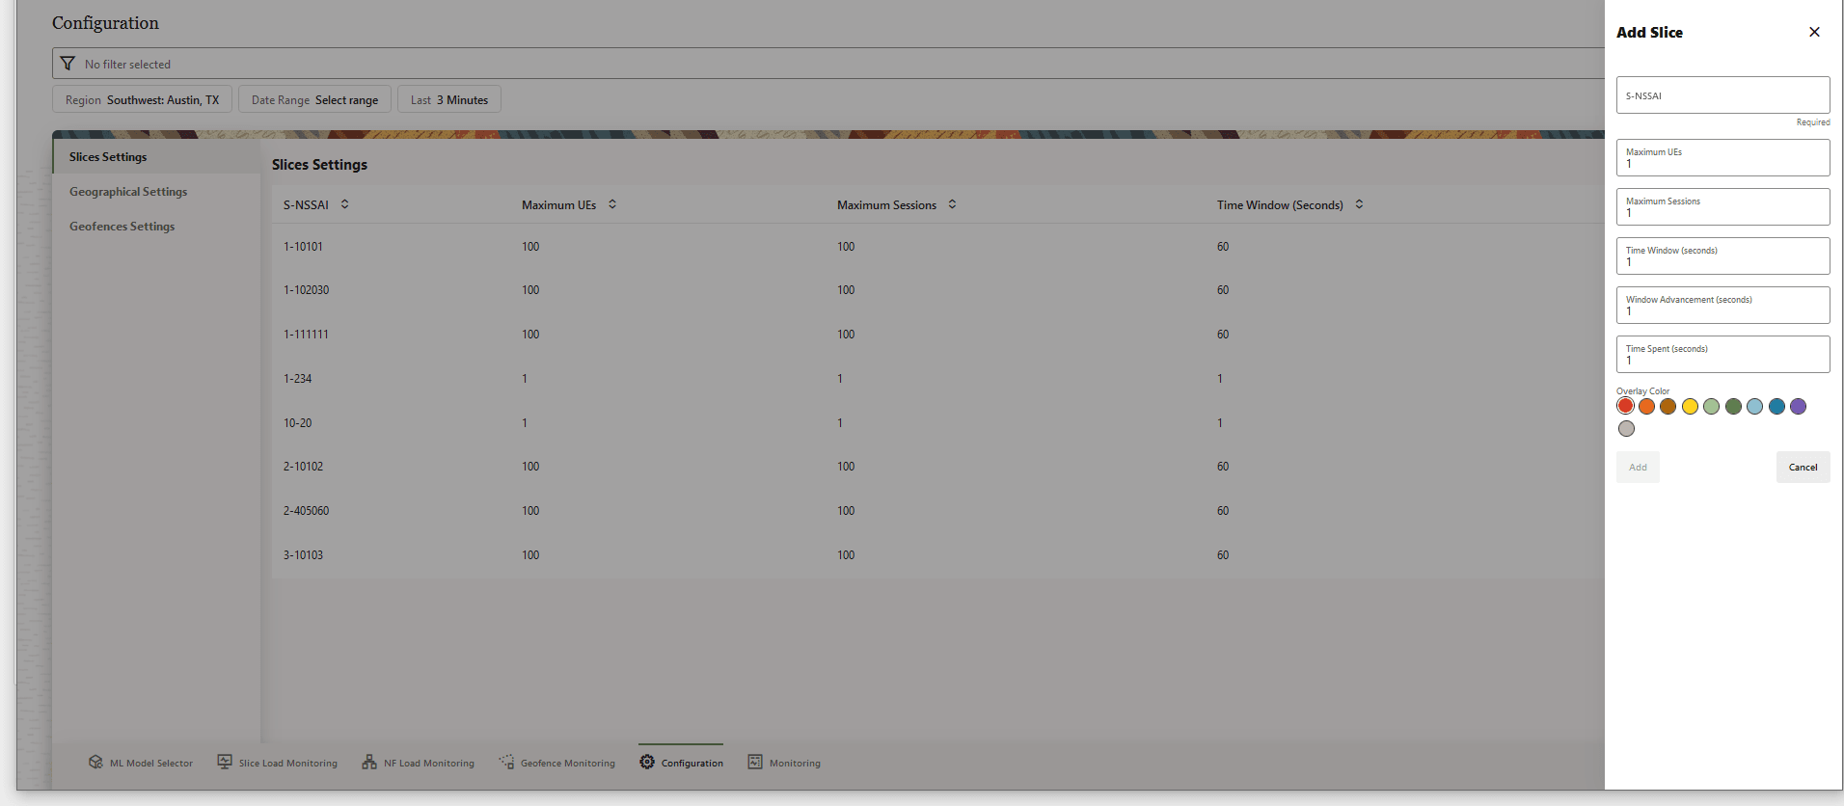
Task: Pick the light green overlay color
Action: (1712, 406)
